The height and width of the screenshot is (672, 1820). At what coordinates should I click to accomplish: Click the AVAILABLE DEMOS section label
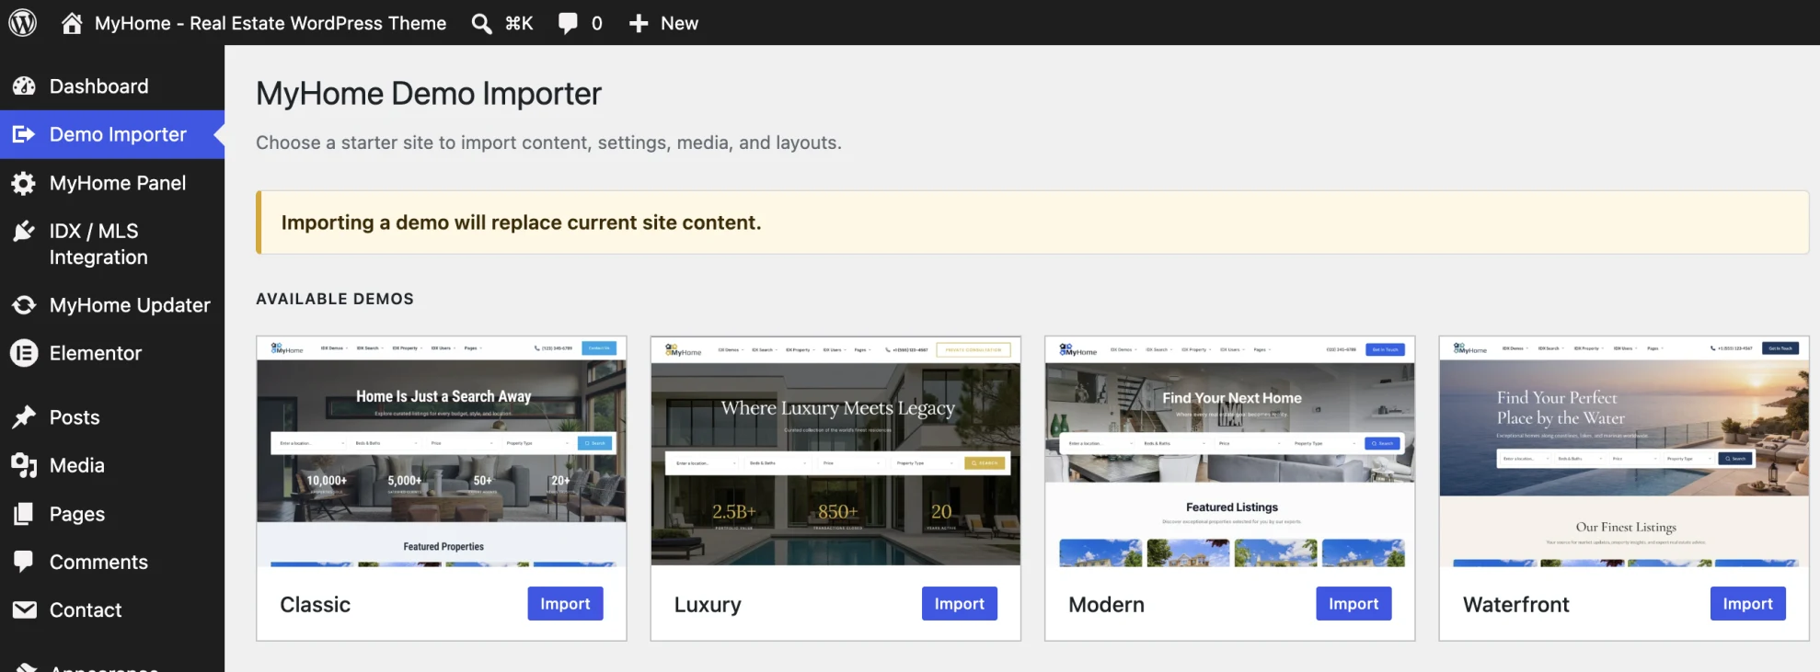(x=335, y=299)
